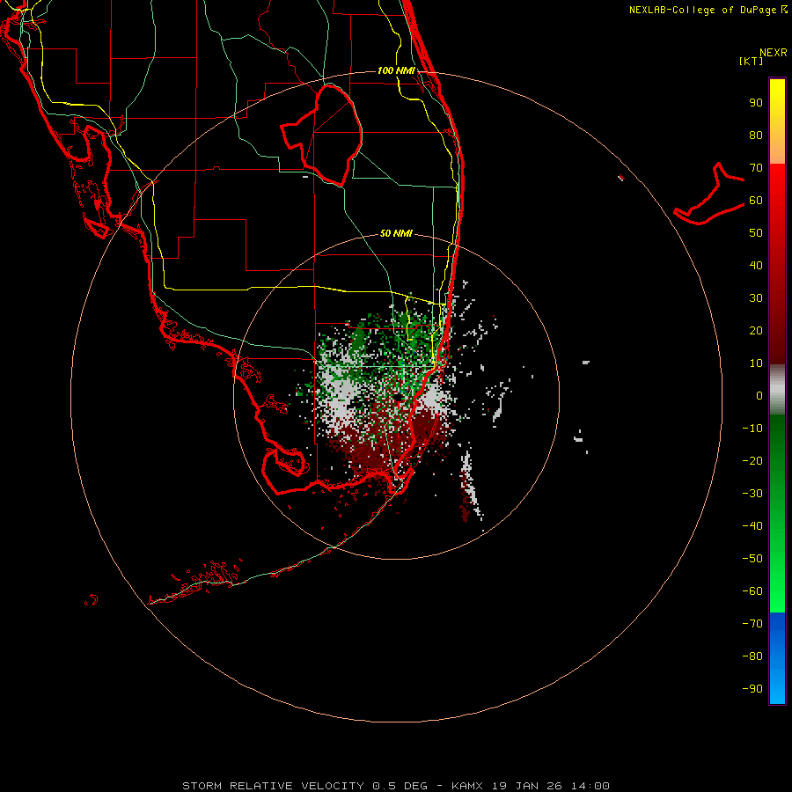Select the -70 tick label on scale
The width and height of the screenshot is (792, 792).
[x=752, y=624]
